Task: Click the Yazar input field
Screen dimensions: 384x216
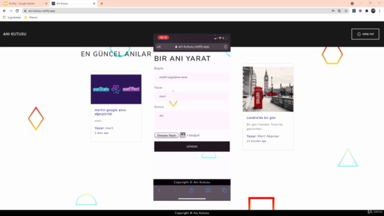Action: (192, 96)
